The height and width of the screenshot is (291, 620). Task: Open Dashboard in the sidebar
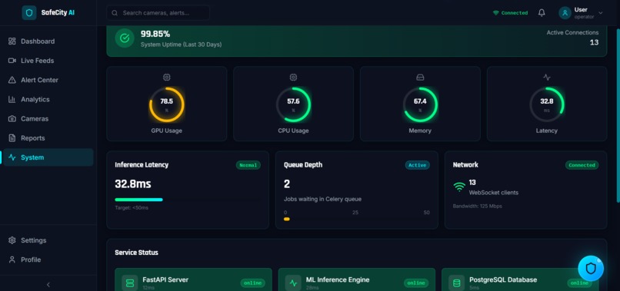click(x=48, y=41)
